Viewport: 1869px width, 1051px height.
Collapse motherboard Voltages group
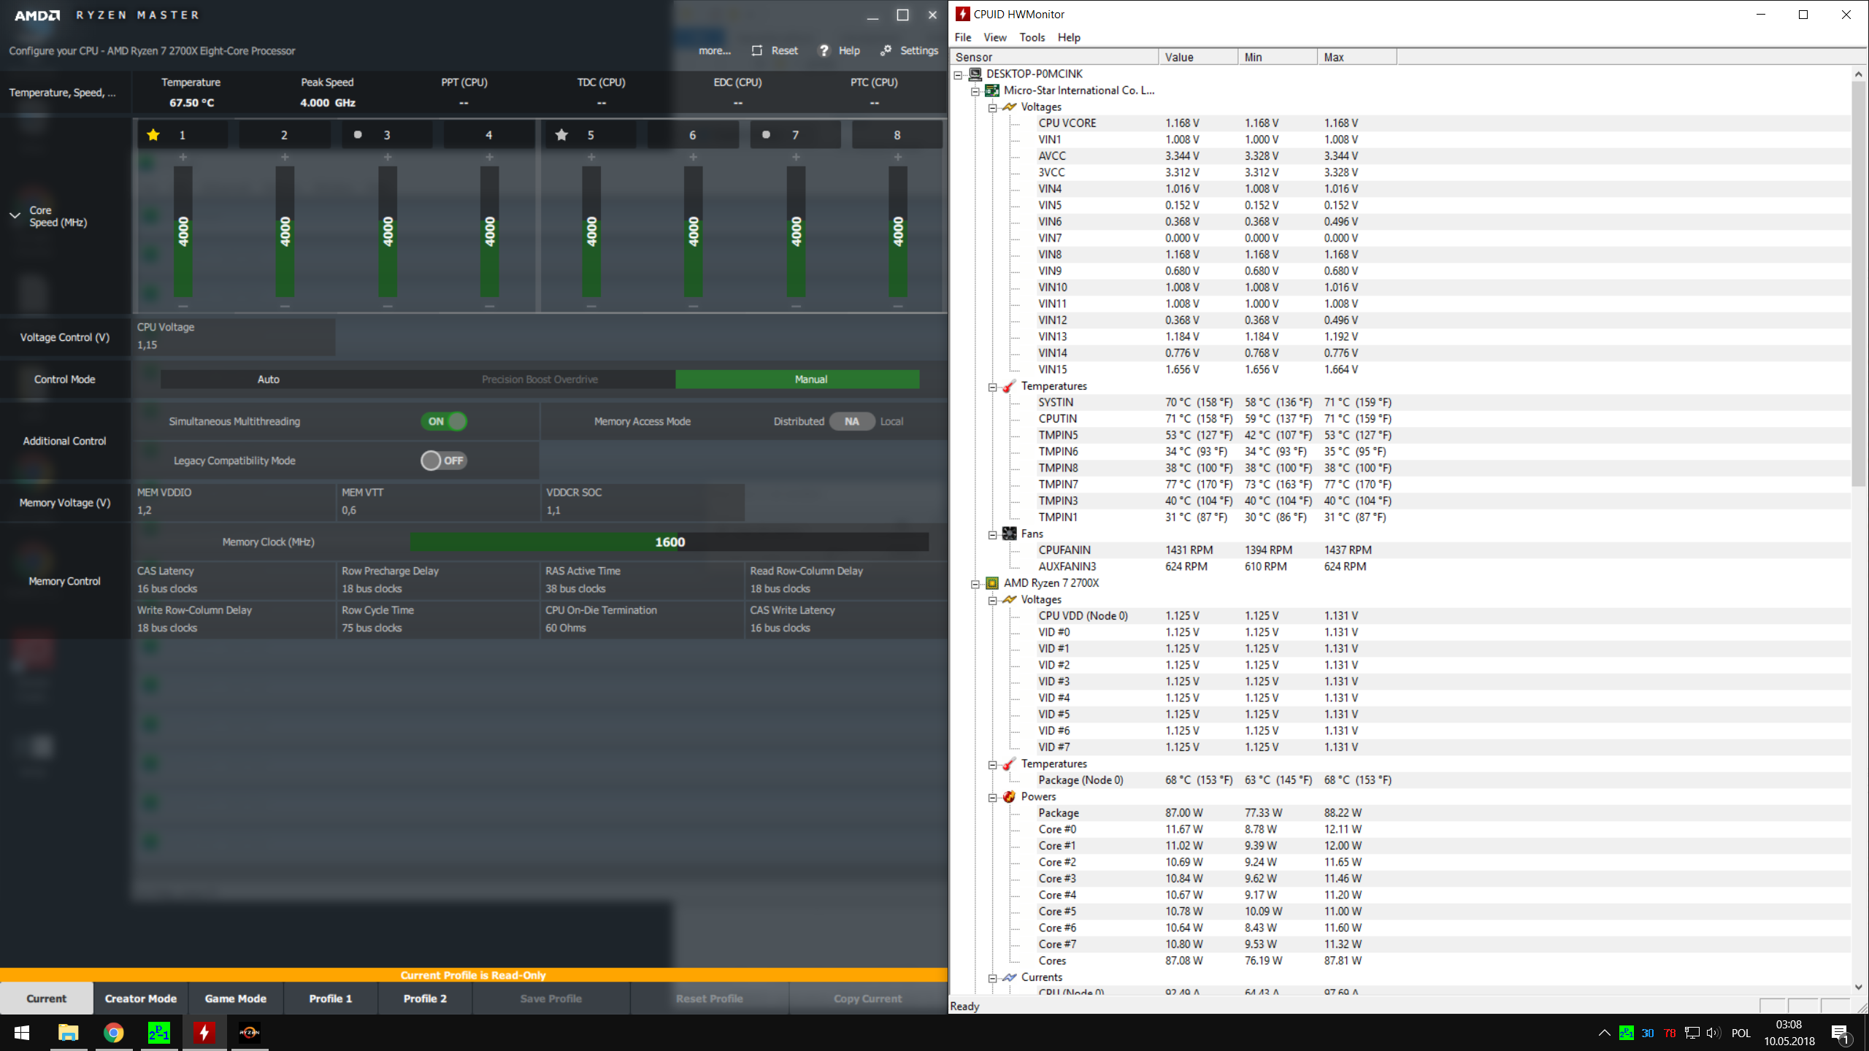click(x=993, y=108)
